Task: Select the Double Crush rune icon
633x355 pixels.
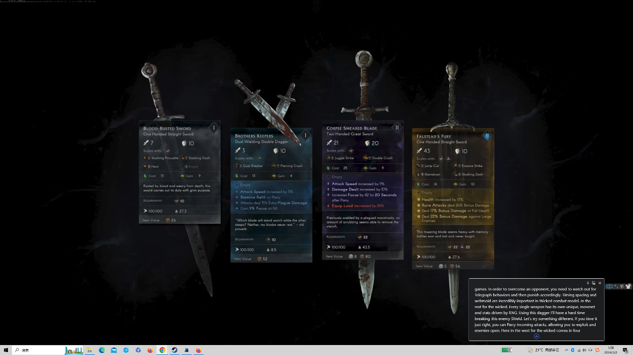Action: (x=365, y=158)
